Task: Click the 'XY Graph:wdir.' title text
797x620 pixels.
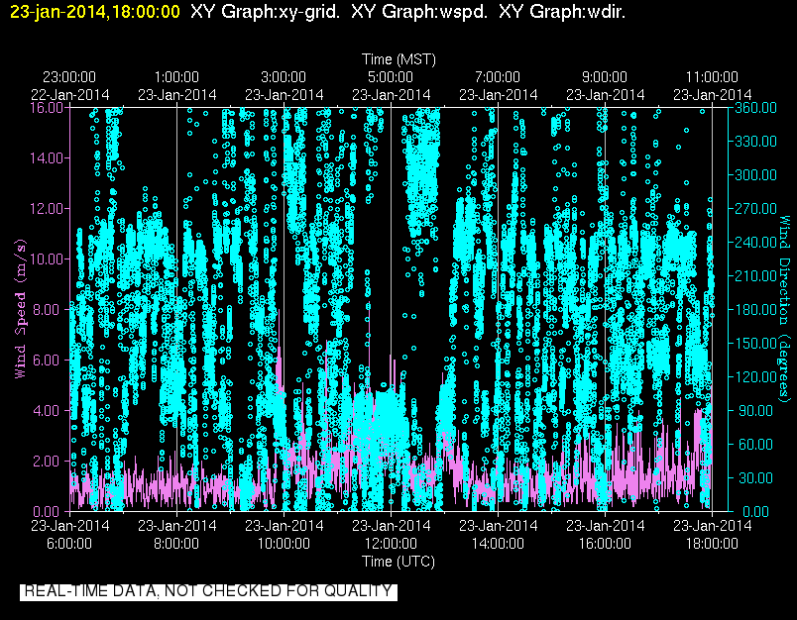Action: click(562, 11)
